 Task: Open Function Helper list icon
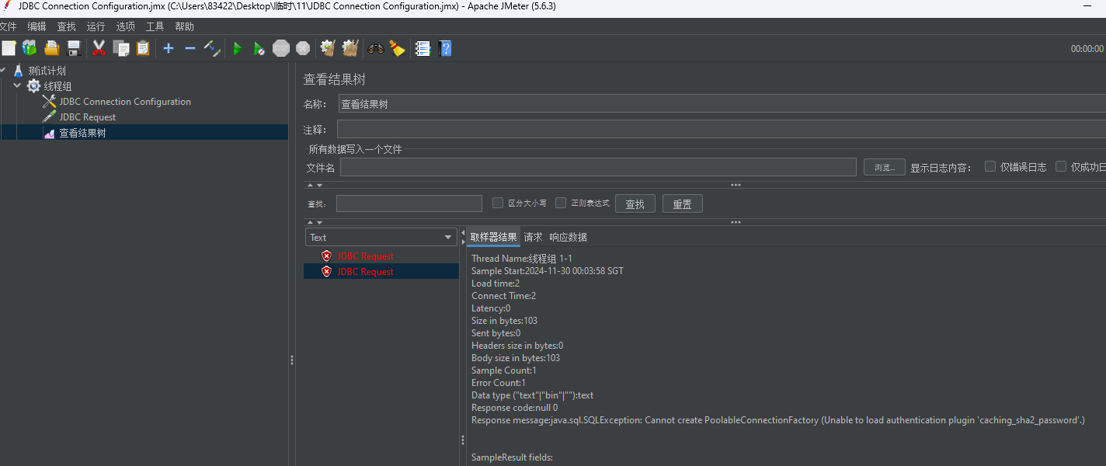coord(423,48)
